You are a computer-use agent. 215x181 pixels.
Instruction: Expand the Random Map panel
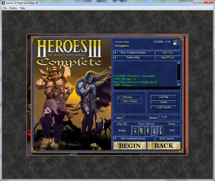click(133, 58)
